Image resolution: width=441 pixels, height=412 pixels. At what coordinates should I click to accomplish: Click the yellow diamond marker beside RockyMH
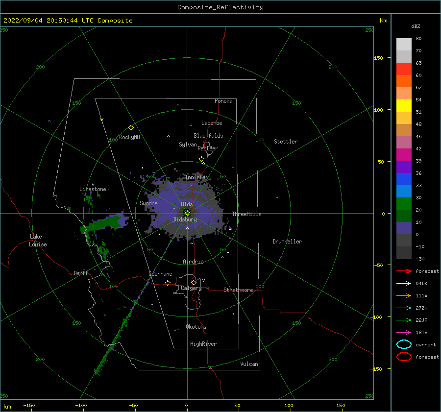pos(131,128)
